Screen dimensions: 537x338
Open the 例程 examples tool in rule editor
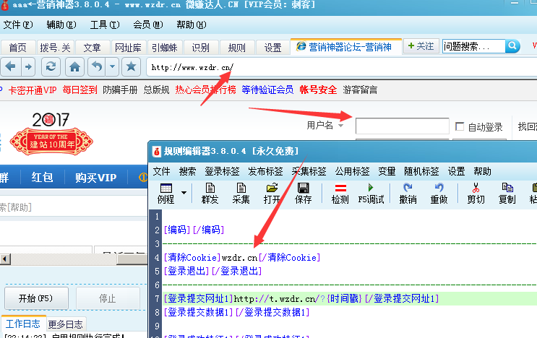tap(166, 194)
